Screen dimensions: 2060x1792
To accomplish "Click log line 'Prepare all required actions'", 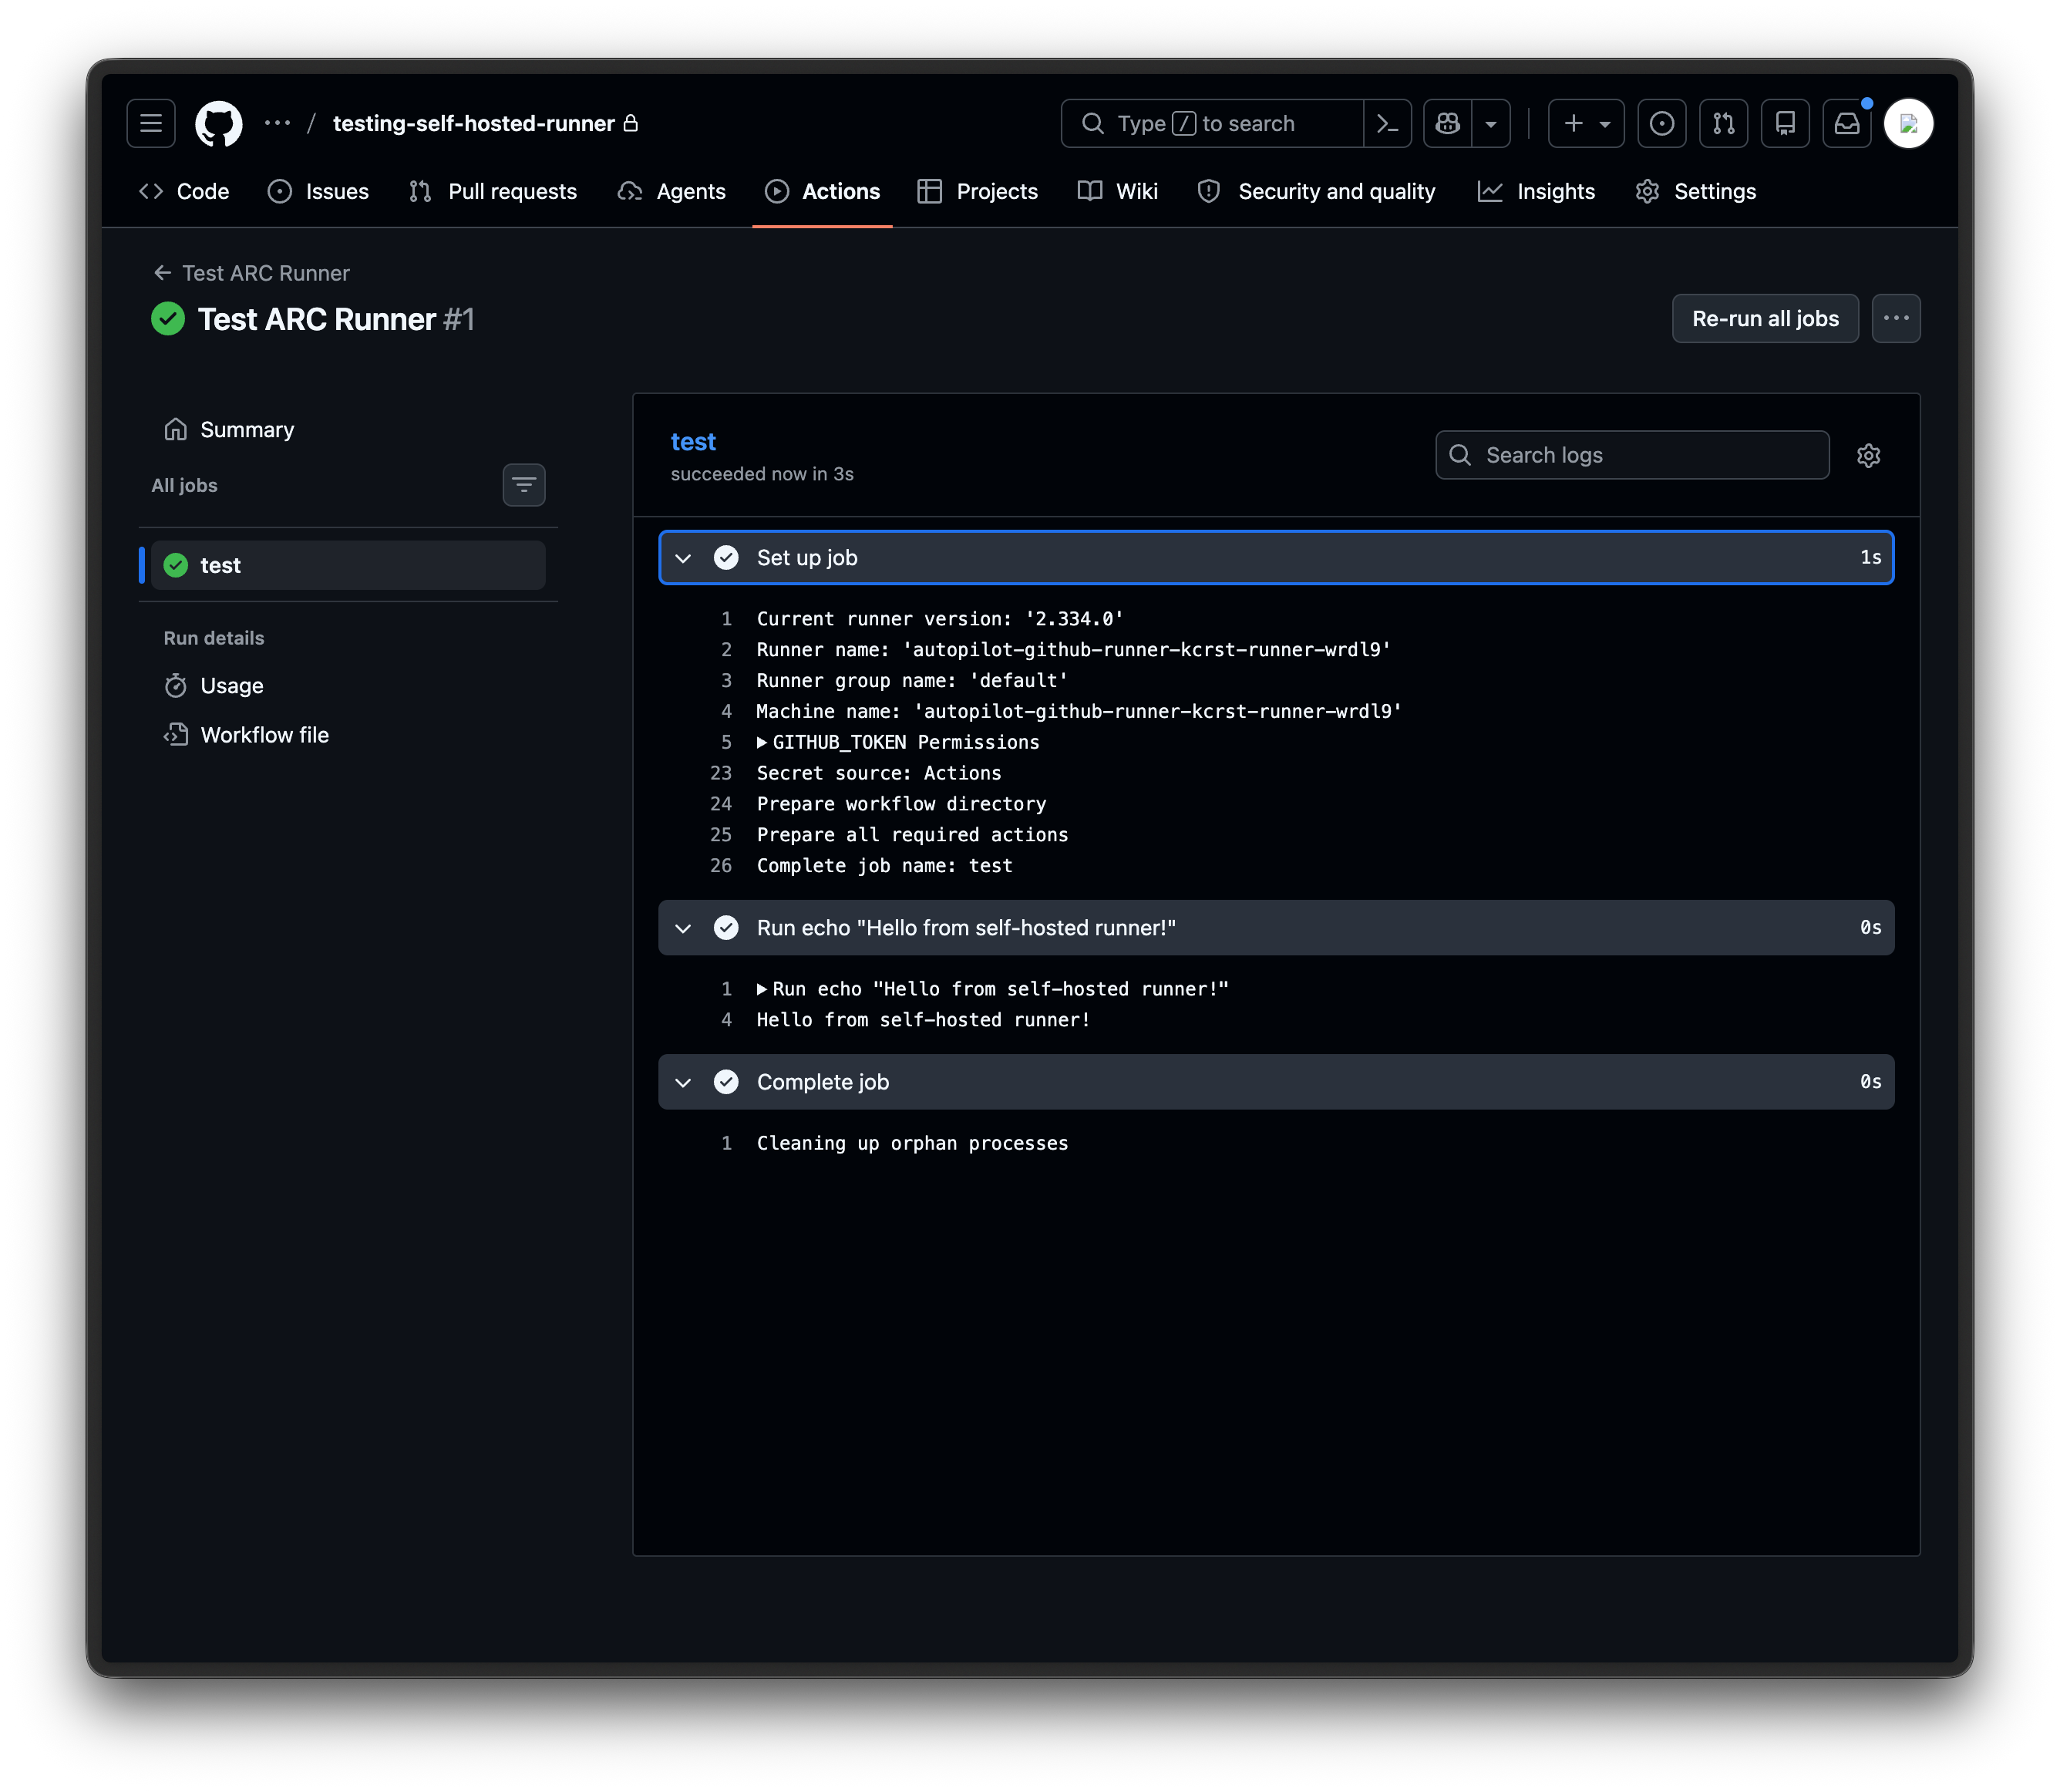I will click(x=912, y=834).
